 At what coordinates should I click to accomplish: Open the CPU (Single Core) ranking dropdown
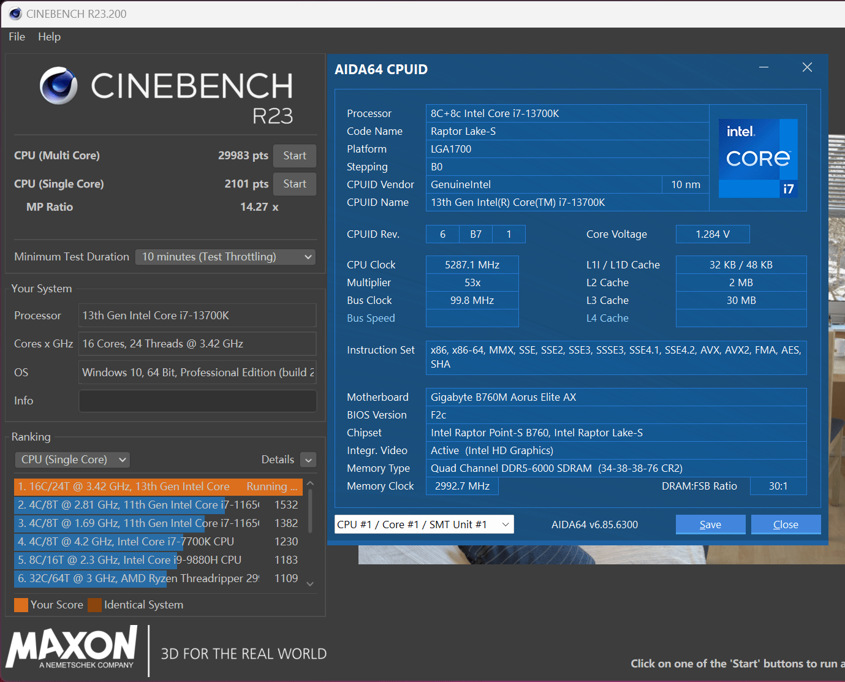[x=72, y=460]
